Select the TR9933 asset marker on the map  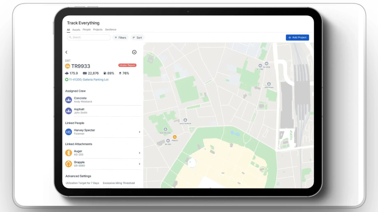point(175,137)
